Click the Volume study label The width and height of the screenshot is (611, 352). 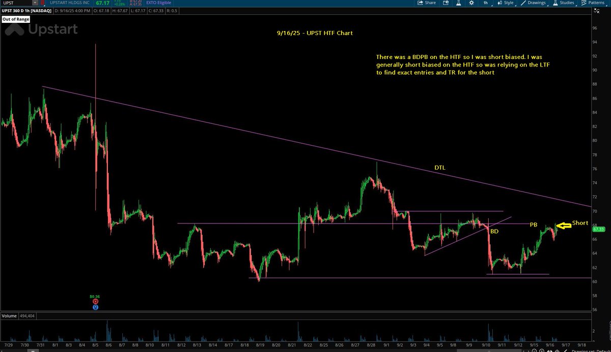(9, 315)
